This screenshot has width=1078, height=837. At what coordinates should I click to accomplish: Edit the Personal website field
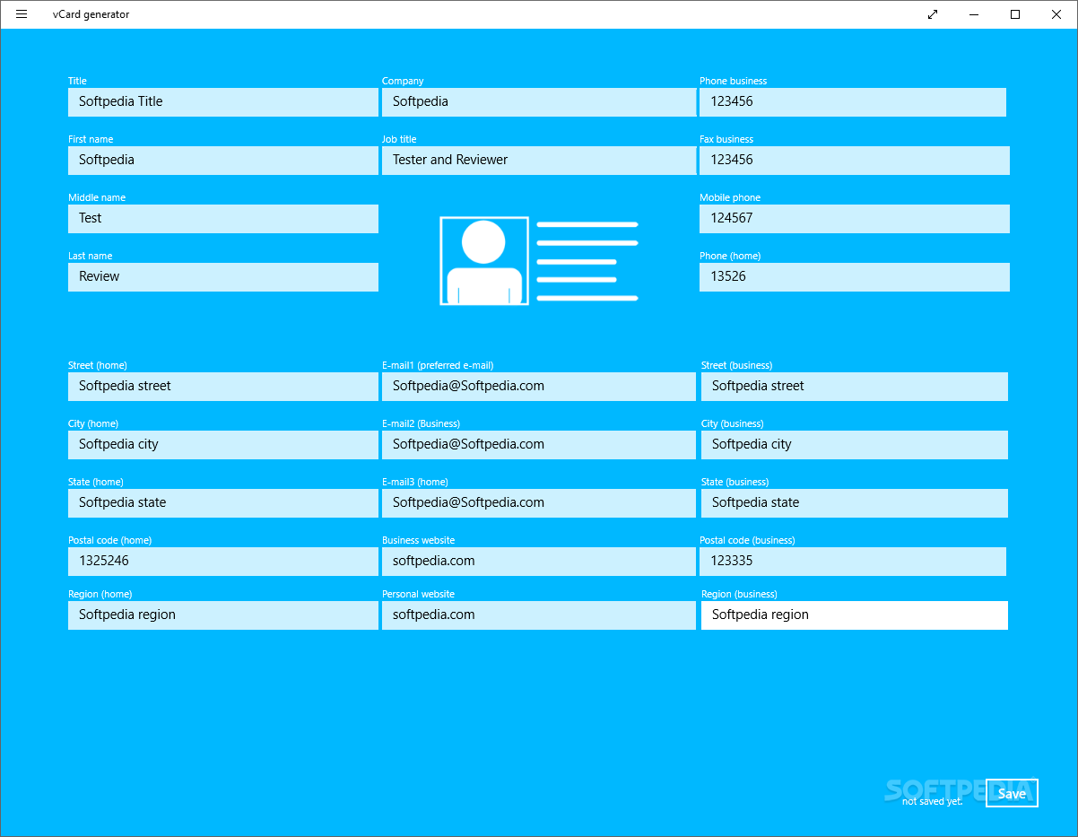tap(539, 615)
